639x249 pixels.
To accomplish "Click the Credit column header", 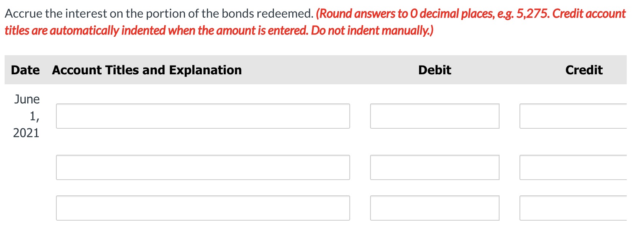I will click(584, 70).
